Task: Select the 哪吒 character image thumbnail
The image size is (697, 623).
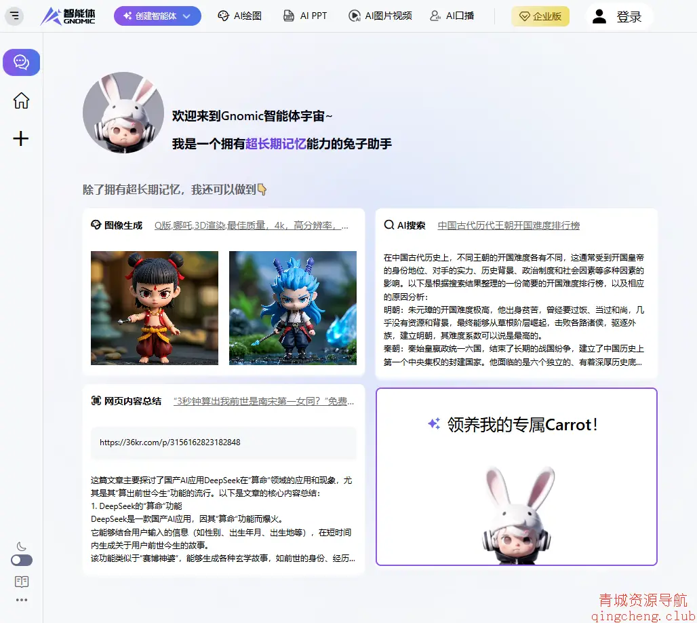Action: pos(154,307)
